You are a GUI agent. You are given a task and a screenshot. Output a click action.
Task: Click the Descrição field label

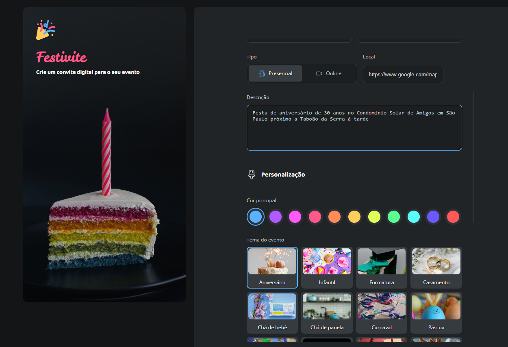[x=258, y=97]
